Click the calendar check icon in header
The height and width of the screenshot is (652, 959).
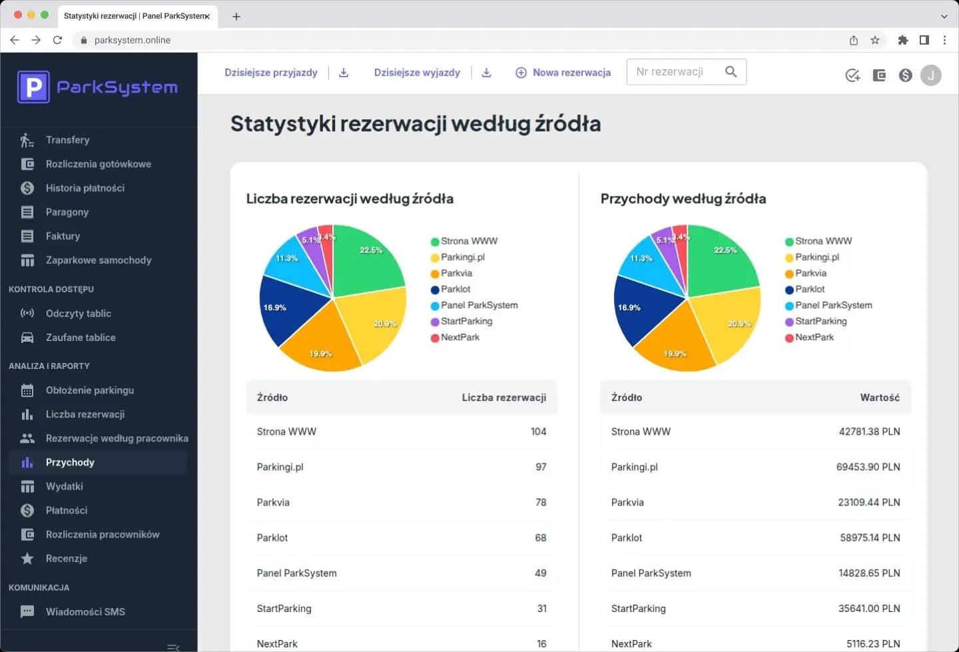pos(852,75)
